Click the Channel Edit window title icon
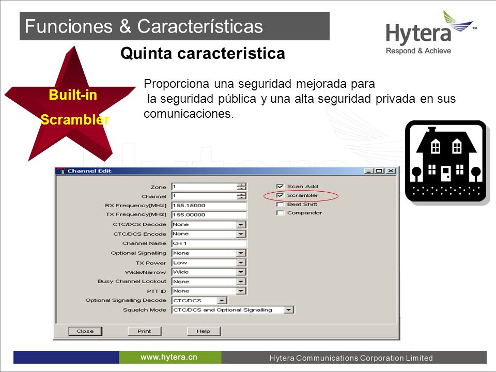496x372 pixels. click(62, 171)
